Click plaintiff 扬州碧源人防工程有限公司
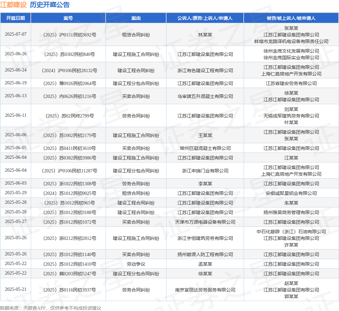The image size is (339, 311). 205,254
